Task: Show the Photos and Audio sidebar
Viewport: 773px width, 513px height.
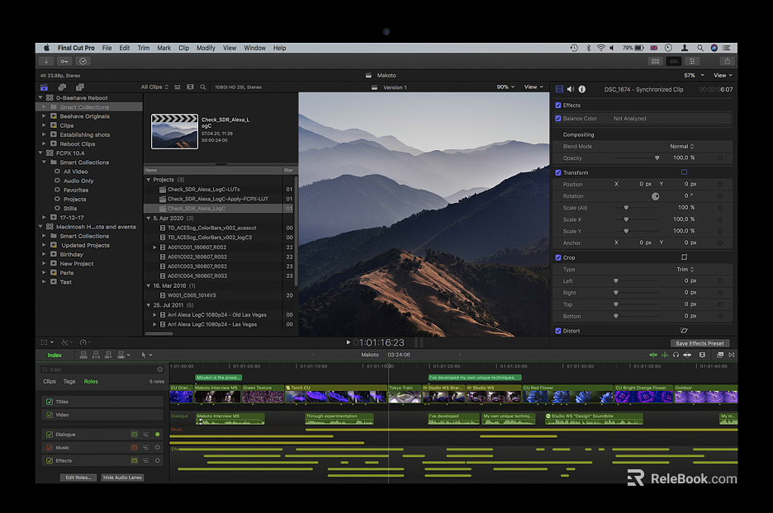Action: coord(61,87)
